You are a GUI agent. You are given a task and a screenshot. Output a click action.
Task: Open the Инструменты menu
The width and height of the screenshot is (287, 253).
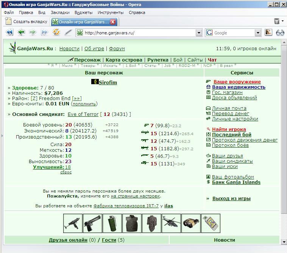coord(111,12)
